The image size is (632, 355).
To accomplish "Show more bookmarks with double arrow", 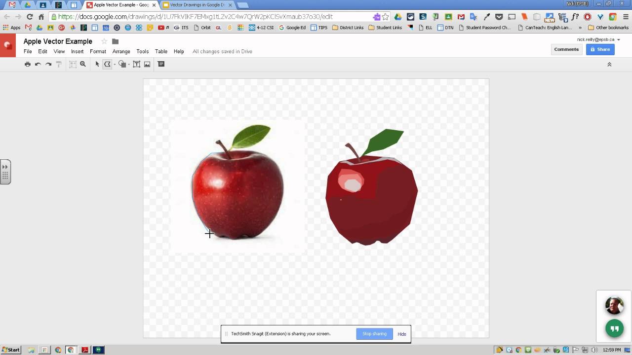I will click(580, 28).
